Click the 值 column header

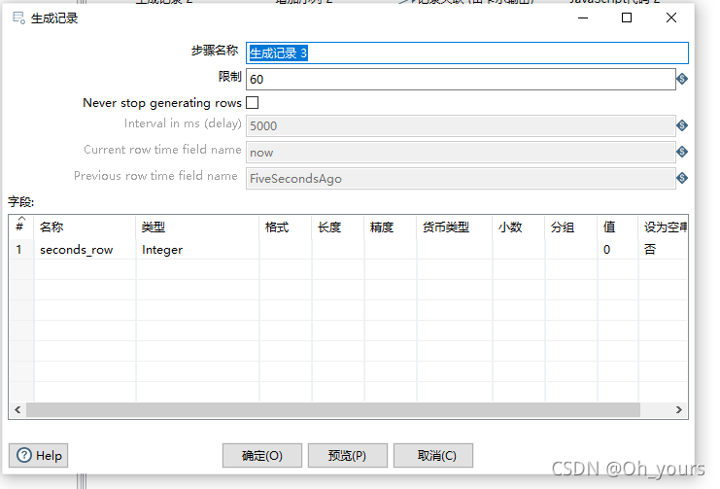pyautogui.click(x=618, y=227)
